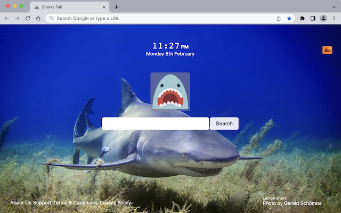341x213 pixels.
Task: Reload the current page
Action: pos(28,19)
